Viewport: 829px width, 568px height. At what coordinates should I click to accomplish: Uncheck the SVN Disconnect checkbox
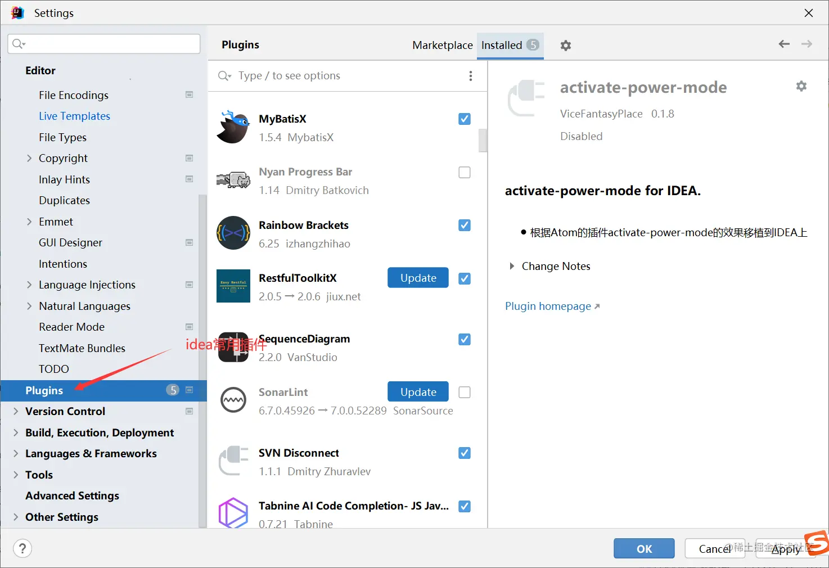[465, 453]
